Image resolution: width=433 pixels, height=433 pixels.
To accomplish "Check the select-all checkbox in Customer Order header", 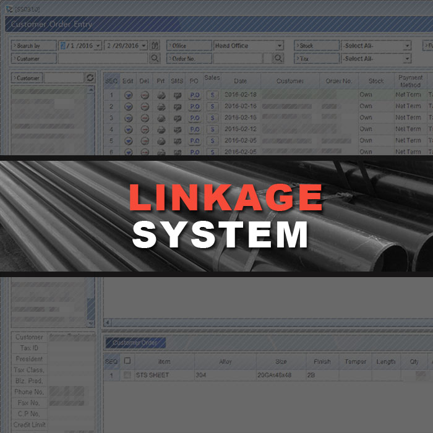I will pyautogui.click(x=127, y=361).
